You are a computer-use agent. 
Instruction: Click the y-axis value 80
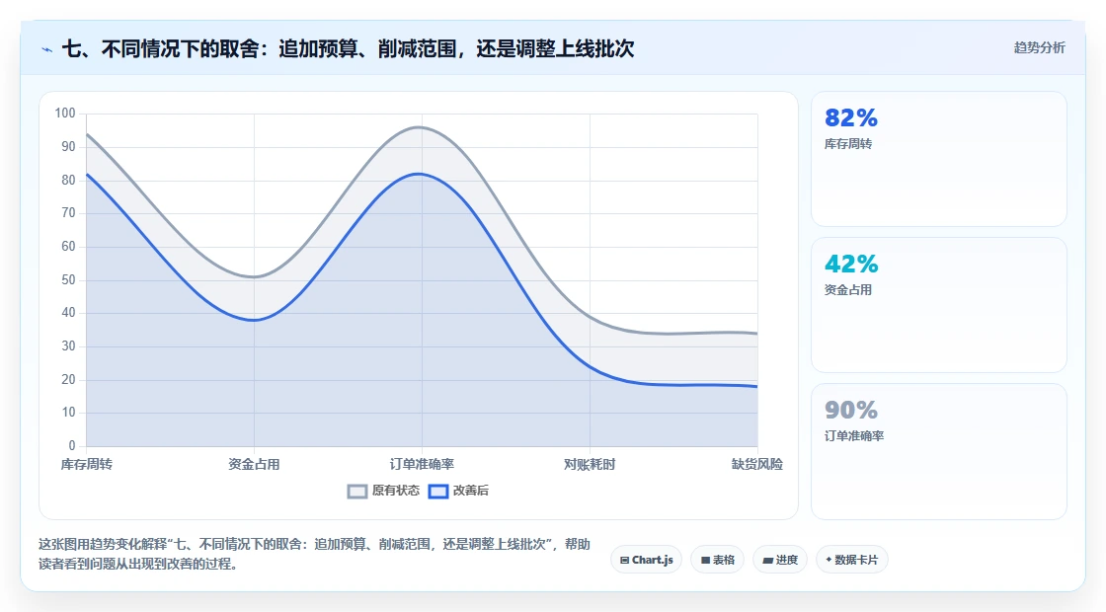pyautogui.click(x=68, y=180)
